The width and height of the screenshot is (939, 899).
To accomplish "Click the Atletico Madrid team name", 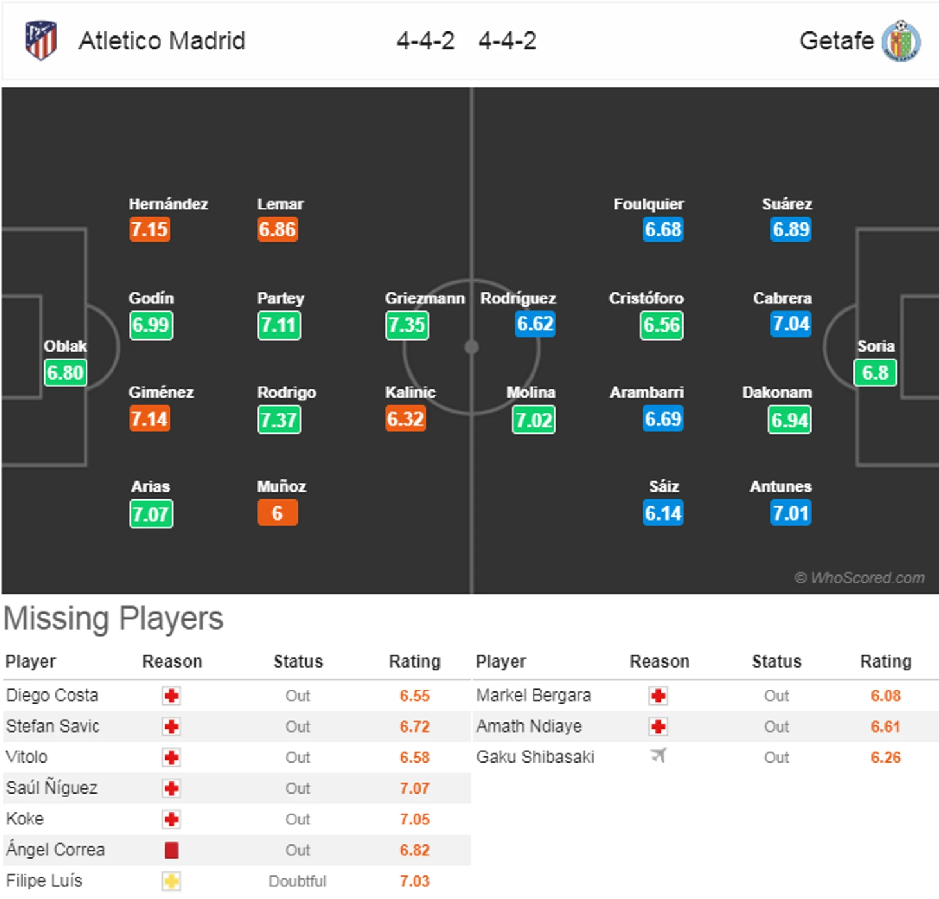I will (x=162, y=41).
